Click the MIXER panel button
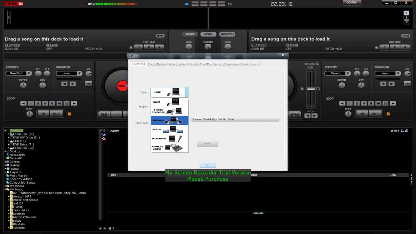416x234 pixels. tap(190, 34)
